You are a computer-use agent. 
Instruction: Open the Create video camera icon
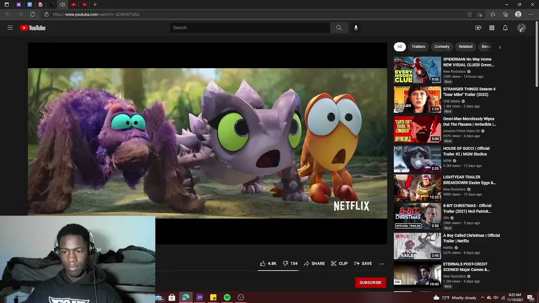click(x=478, y=28)
